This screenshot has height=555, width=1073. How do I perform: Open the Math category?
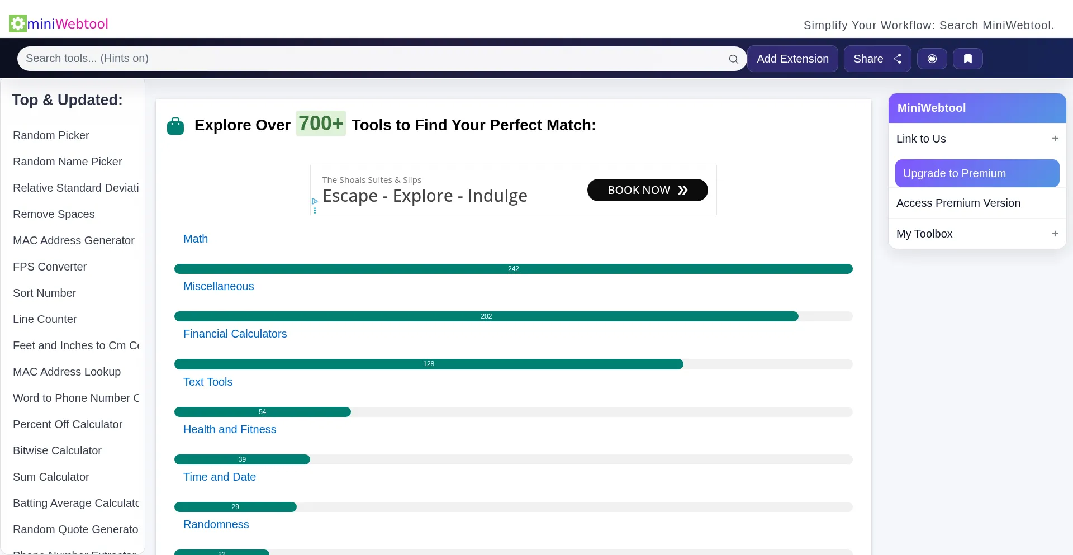click(195, 239)
